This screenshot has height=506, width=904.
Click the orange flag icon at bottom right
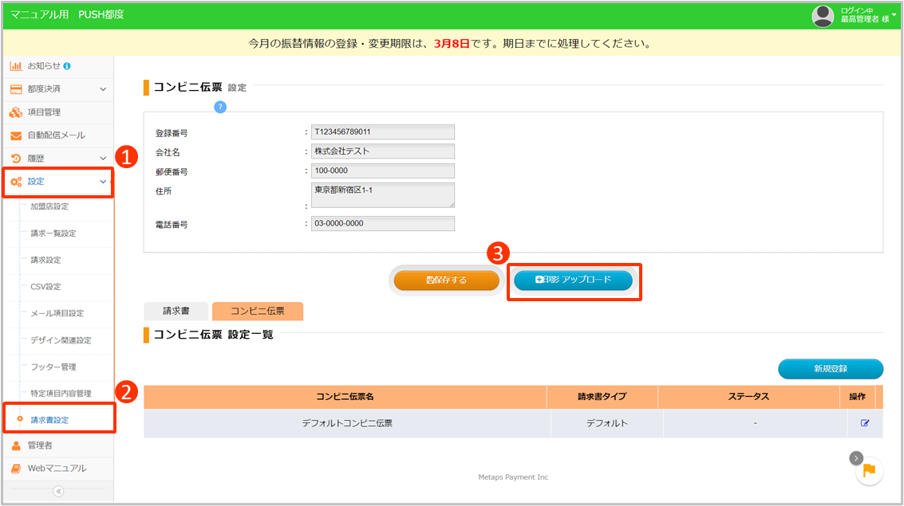[870, 471]
